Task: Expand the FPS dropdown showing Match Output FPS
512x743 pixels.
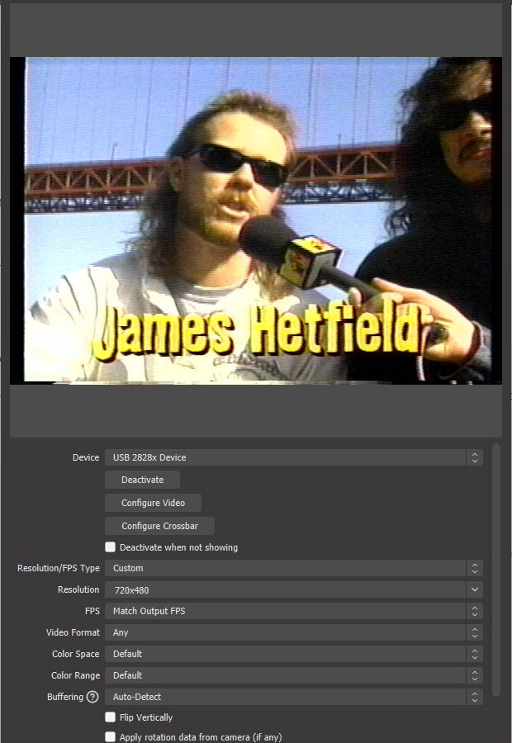Action: click(285, 611)
